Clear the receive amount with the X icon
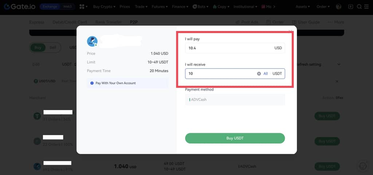Viewport: 373px width, 175px height. [259, 74]
